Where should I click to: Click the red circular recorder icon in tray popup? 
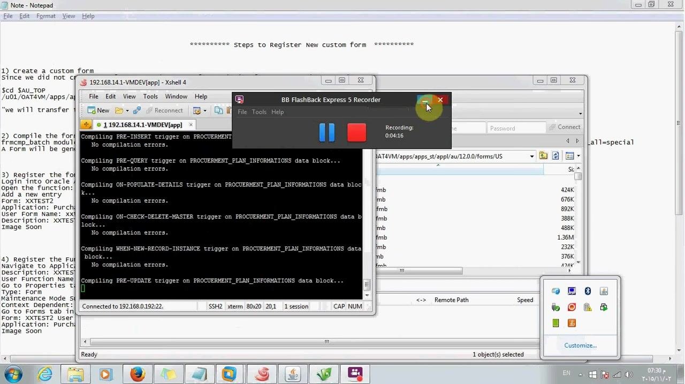[x=572, y=307]
